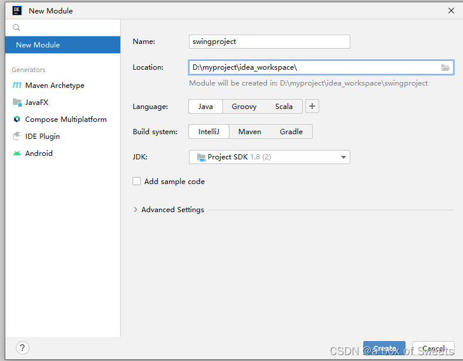Click the plus button to add language
Image resolution: width=463 pixels, height=361 pixels.
(312, 106)
